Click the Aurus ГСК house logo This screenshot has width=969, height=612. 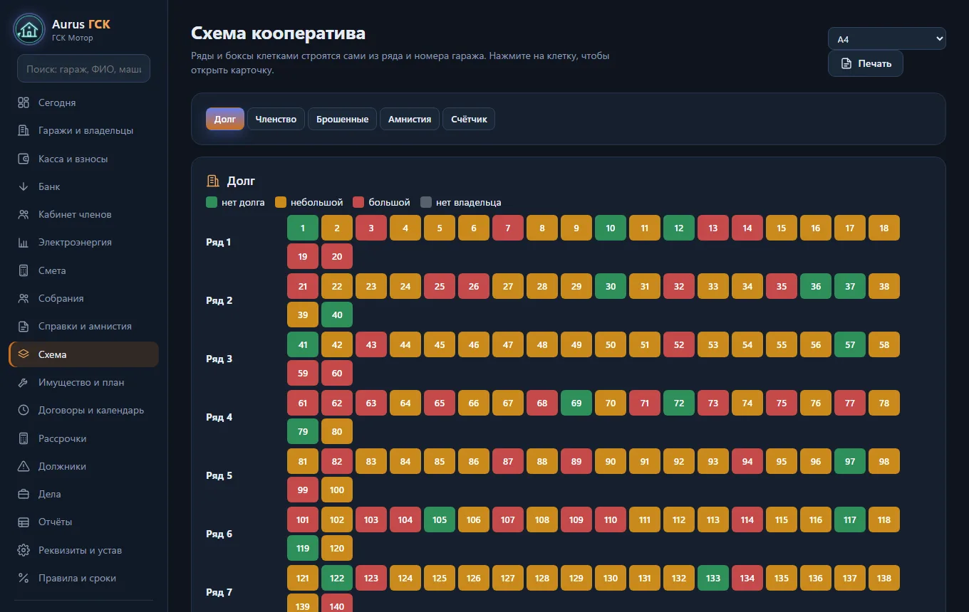click(29, 29)
